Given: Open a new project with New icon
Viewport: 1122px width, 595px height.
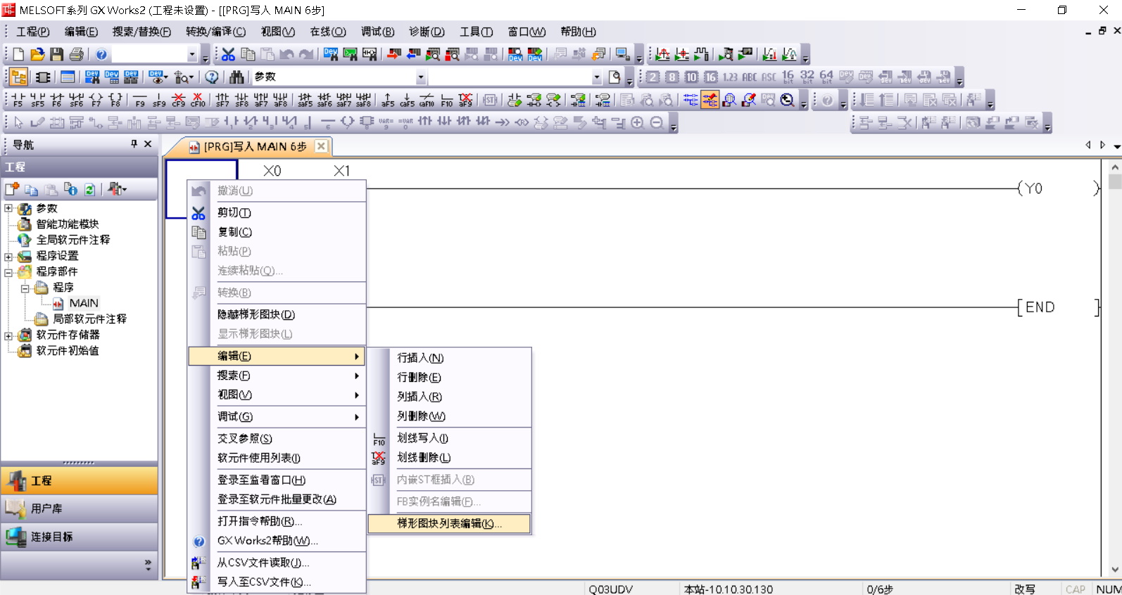Looking at the screenshot, I should (18, 54).
